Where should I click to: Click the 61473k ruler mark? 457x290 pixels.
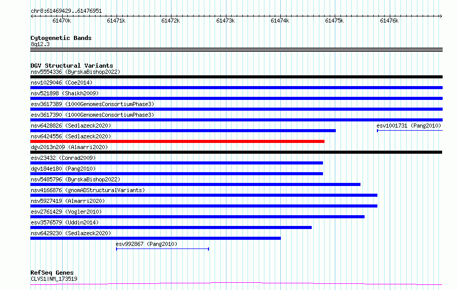[x=225, y=20]
